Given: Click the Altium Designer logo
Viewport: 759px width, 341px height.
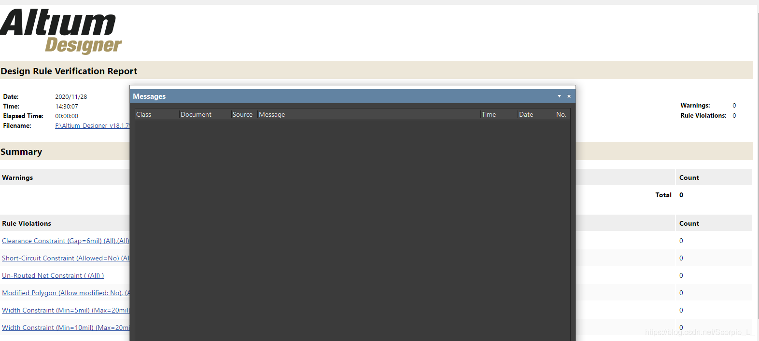Looking at the screenshot, I should tap(61, 31).
